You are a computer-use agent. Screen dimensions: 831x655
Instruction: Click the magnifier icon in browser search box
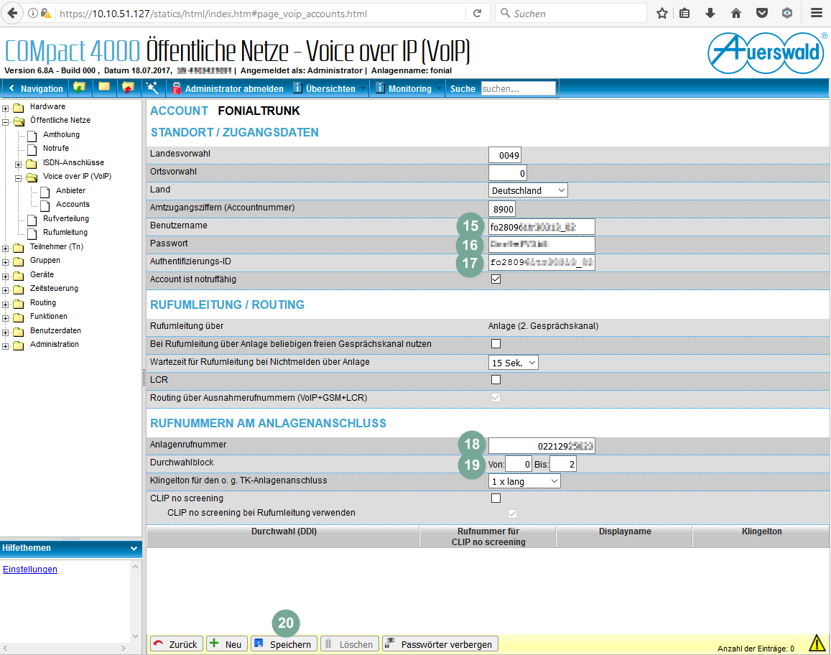click(x=505, y=13)
